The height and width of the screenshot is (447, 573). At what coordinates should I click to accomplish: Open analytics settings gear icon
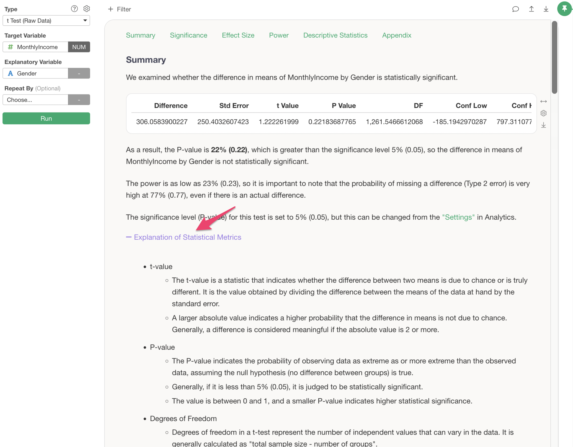[87, 9]
